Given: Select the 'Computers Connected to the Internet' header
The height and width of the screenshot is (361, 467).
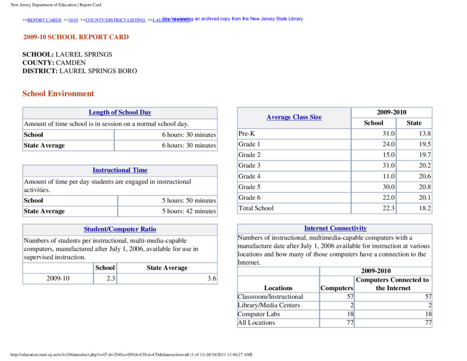Looking at the screenshot, I should (392, 284).
